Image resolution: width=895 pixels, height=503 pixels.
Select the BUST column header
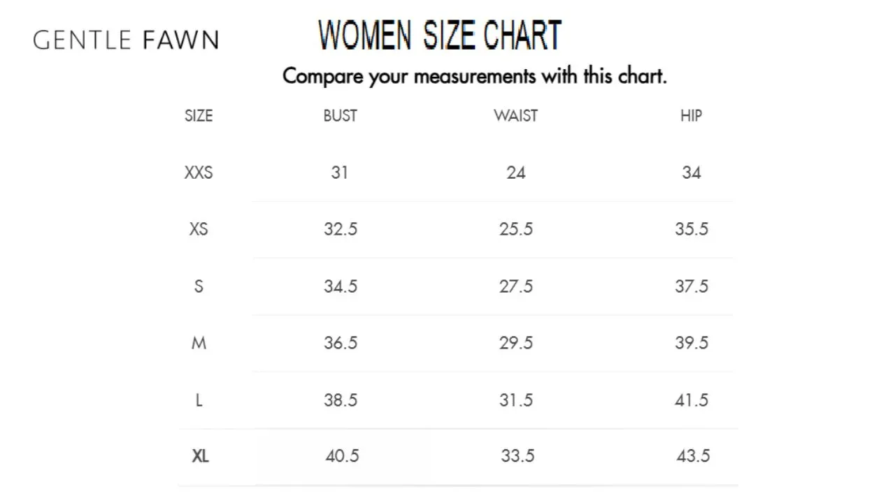(341, 116)
